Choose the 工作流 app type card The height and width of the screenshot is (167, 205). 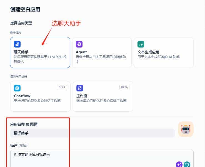103,96
